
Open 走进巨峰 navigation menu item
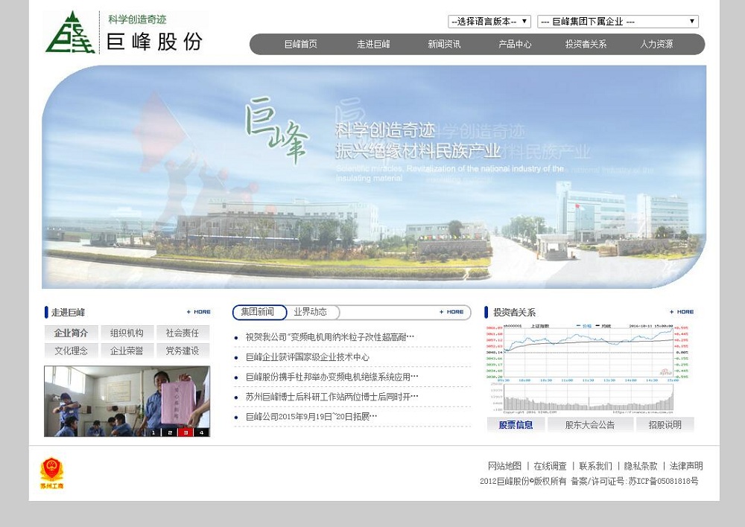373,44
